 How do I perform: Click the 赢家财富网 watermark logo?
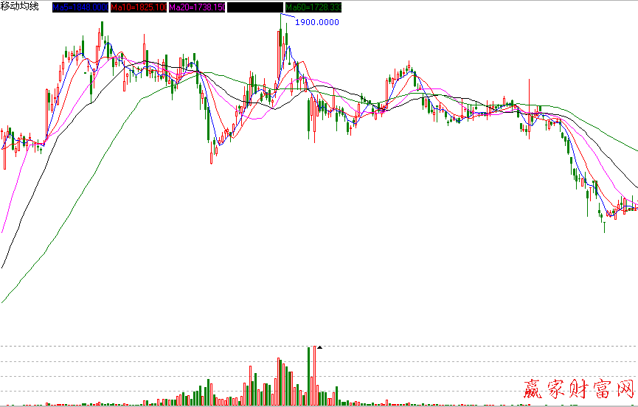click(x=578, y=389)
